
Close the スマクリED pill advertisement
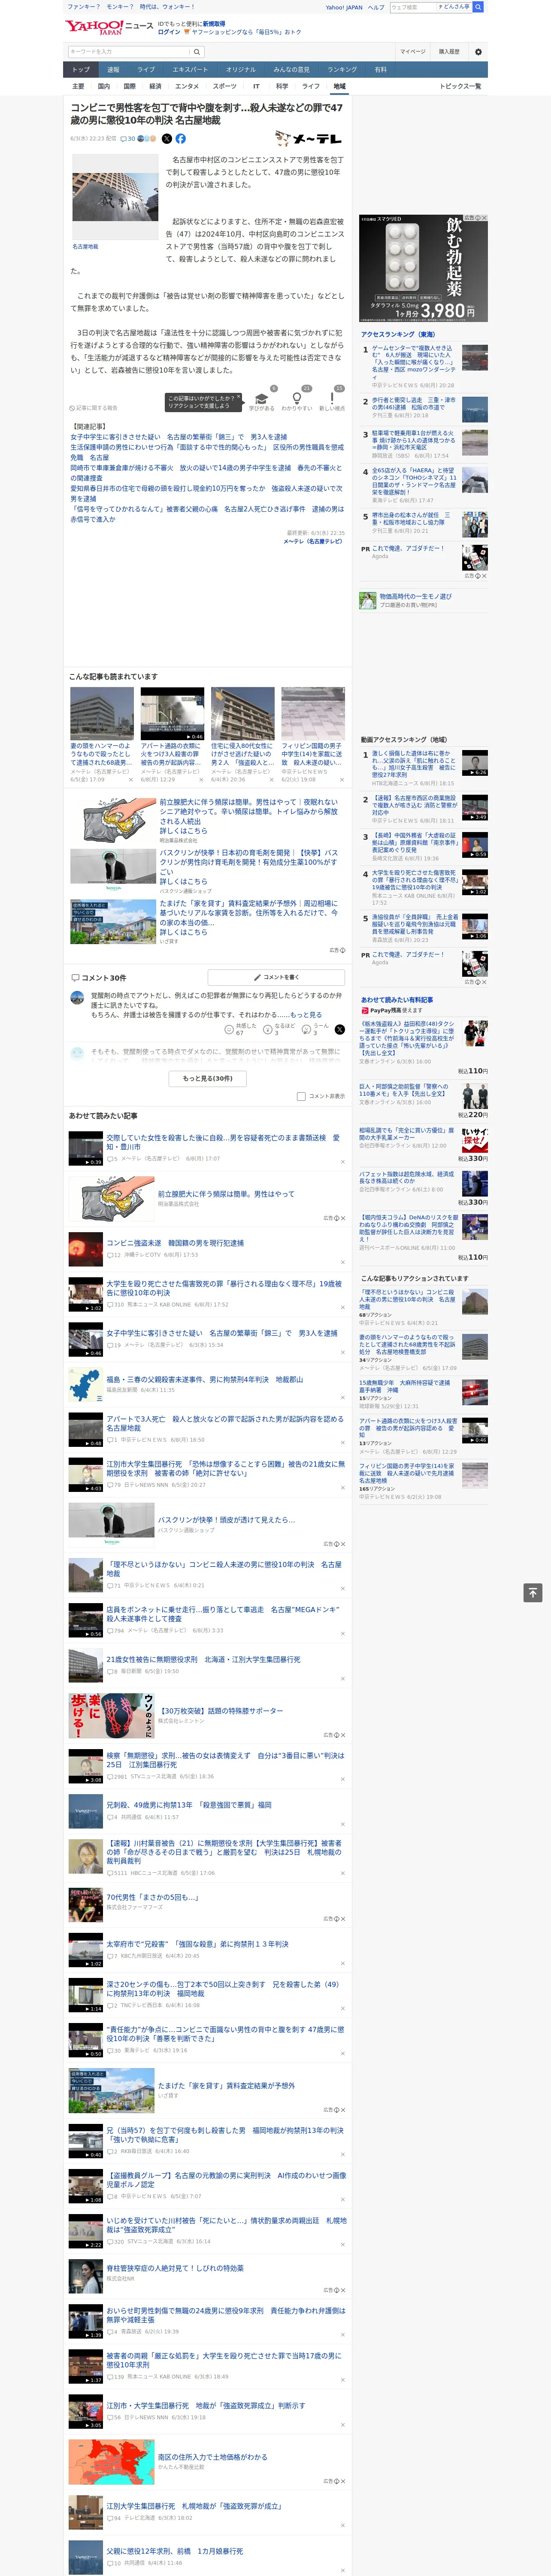[484, 218]
